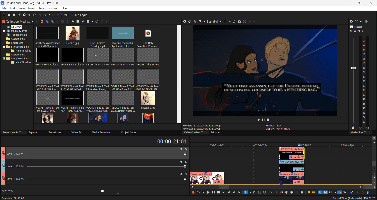Viewport: 377px width, 200px height.
Task: Open the Explorer tab
Action: (33, 132)
